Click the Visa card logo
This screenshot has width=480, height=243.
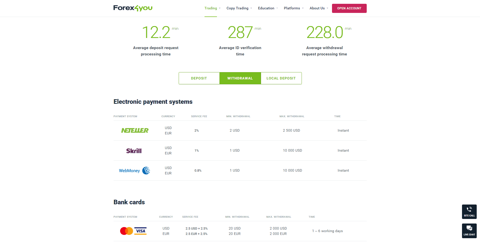[140, 231]
